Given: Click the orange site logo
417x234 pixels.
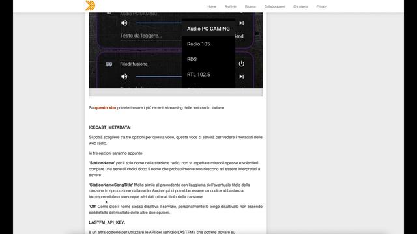Looking at the screenshot, I should coord(90,6).
